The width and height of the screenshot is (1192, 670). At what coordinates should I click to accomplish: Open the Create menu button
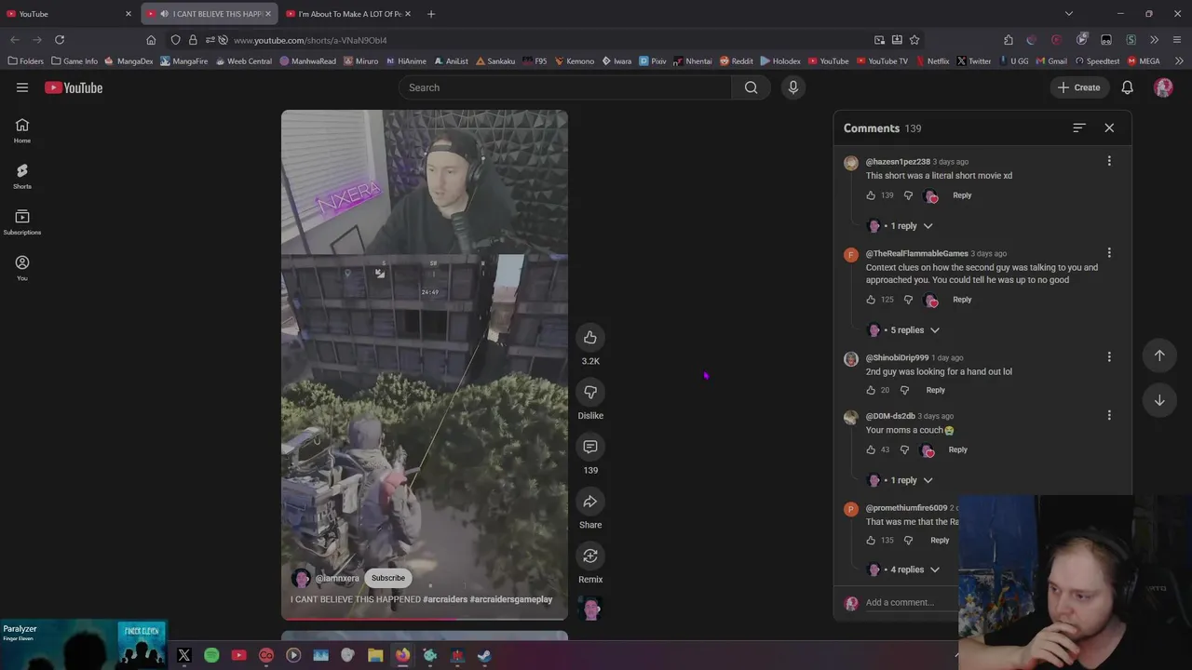pyautogui.click(x=1079, y=87)
